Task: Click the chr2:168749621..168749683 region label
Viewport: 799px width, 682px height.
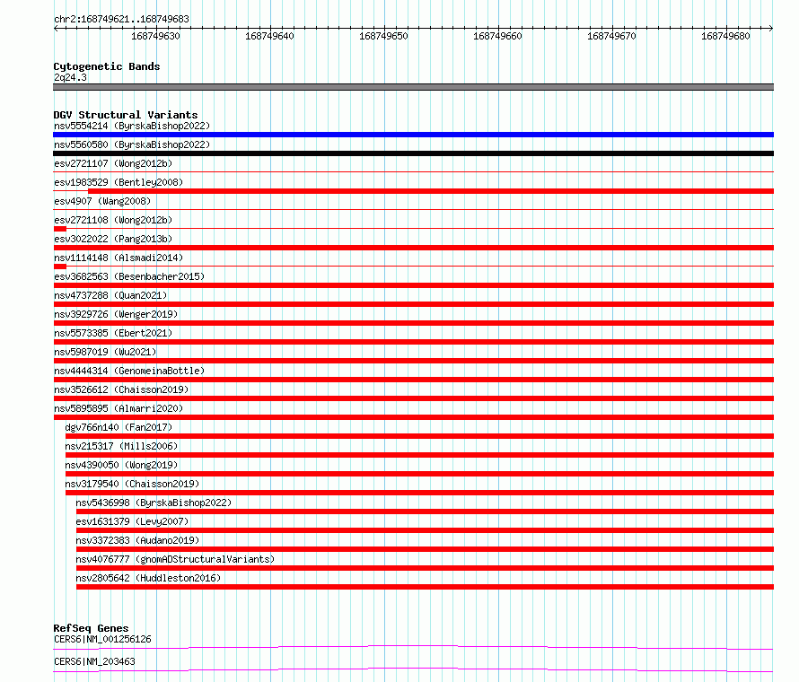Action: coord(121,19)
